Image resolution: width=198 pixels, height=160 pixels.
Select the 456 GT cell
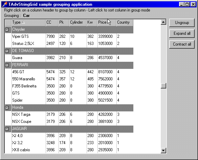point(28,72)
